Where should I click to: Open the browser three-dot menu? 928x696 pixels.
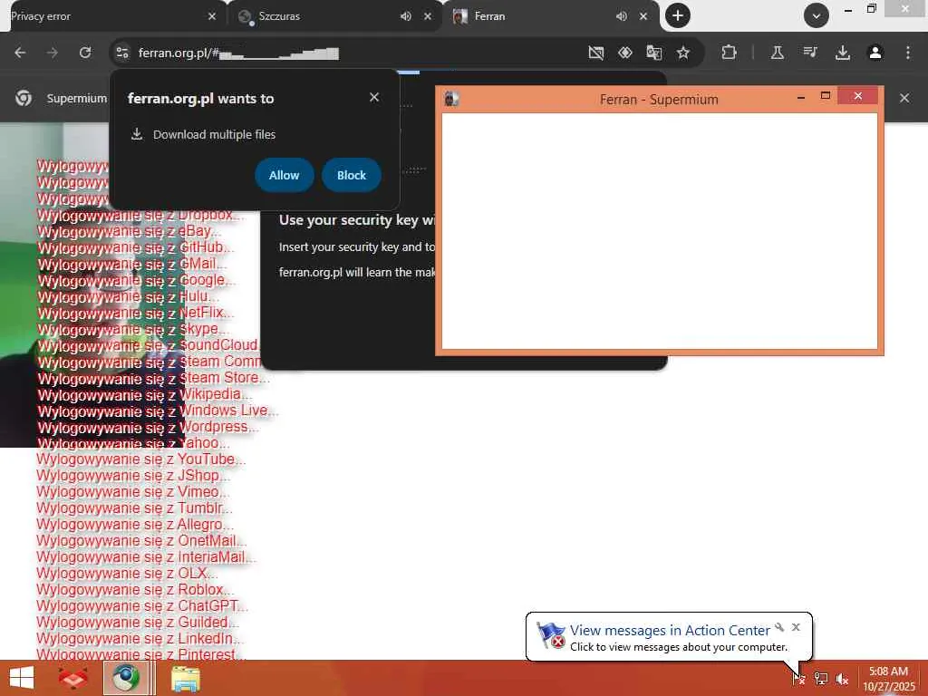[x=908, y=53]
